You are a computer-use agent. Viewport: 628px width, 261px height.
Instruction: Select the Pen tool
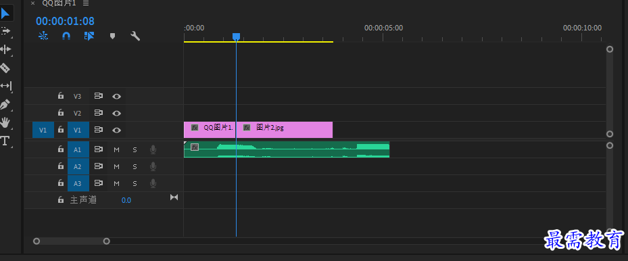click(x=5, y=105)
